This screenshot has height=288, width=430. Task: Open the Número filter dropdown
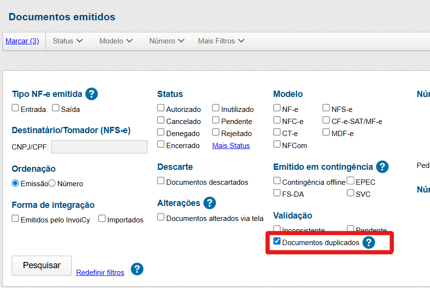point(166,41)
